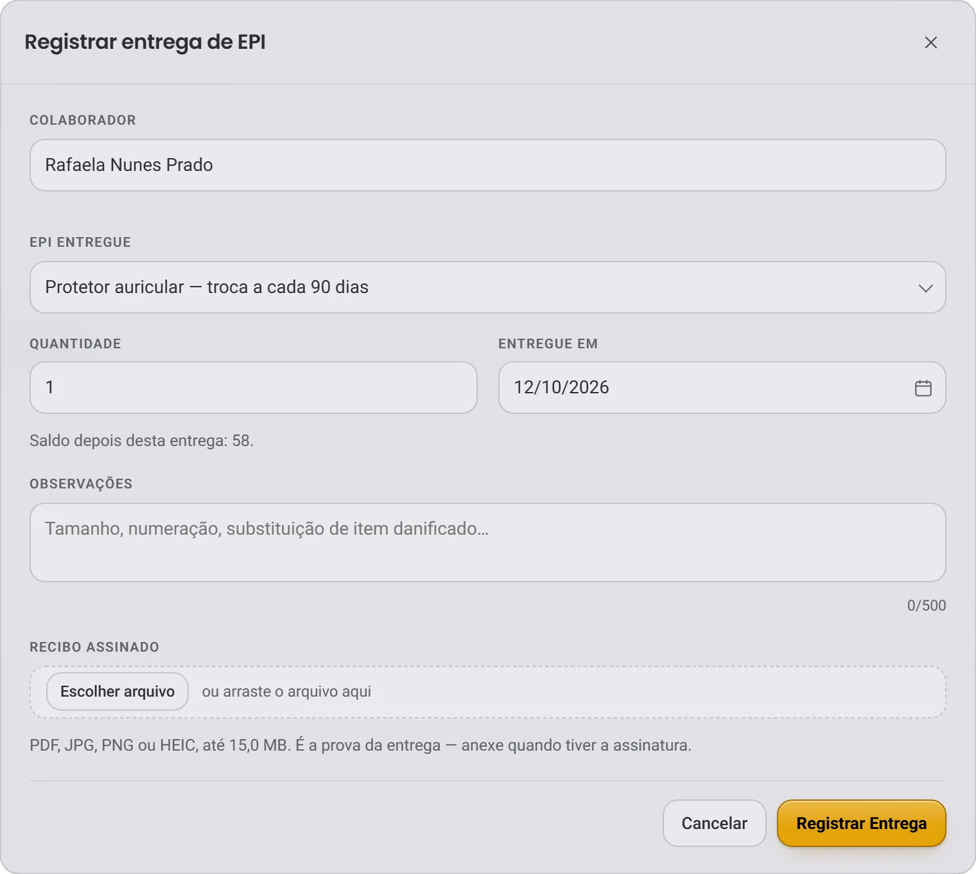Click the 'EPI ENTREGUE' field label
Image resolution: width=976 pixels, height=874 pixels.
coord(80,242)
